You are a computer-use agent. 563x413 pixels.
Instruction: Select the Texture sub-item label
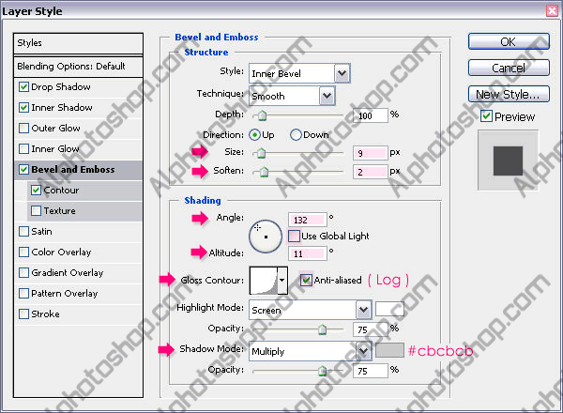click(60, 211)
